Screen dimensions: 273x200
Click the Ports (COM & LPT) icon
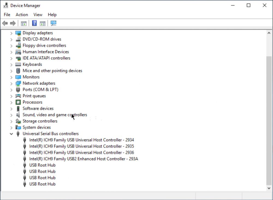coord(18,90)
